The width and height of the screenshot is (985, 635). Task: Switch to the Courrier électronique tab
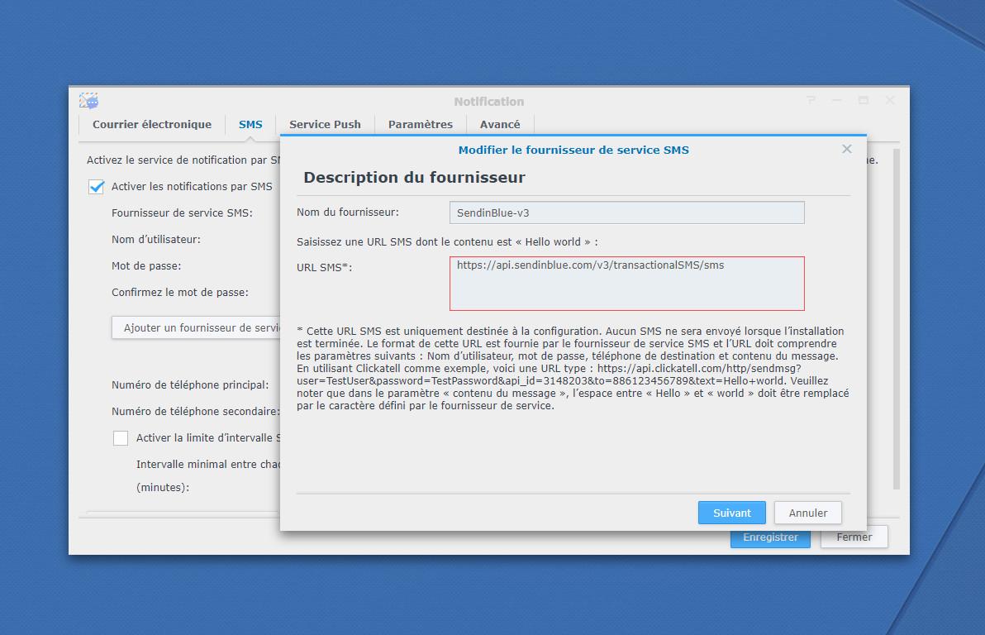(x=152, y=125)
